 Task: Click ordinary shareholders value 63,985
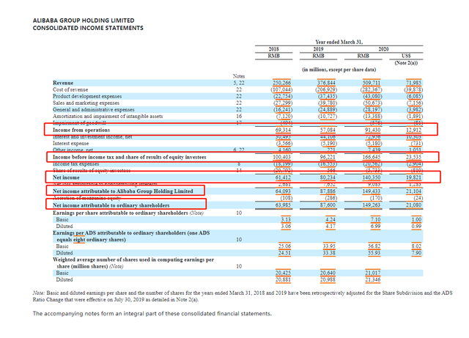point(283,205)
